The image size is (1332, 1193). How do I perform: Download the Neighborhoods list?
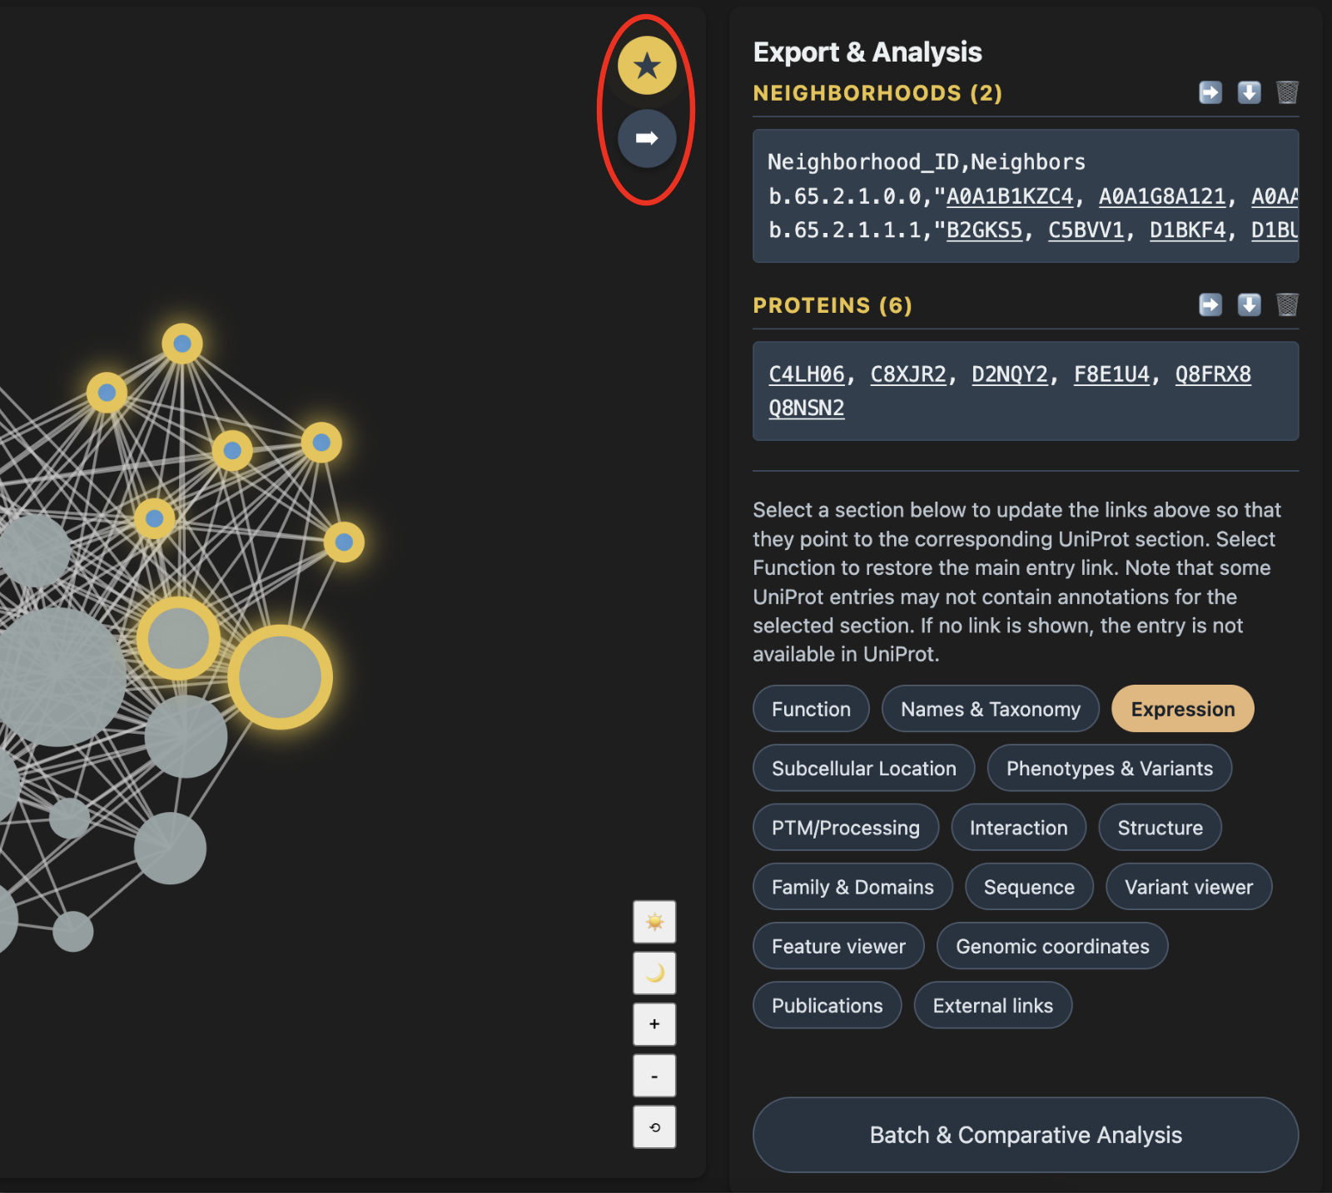1249,92
